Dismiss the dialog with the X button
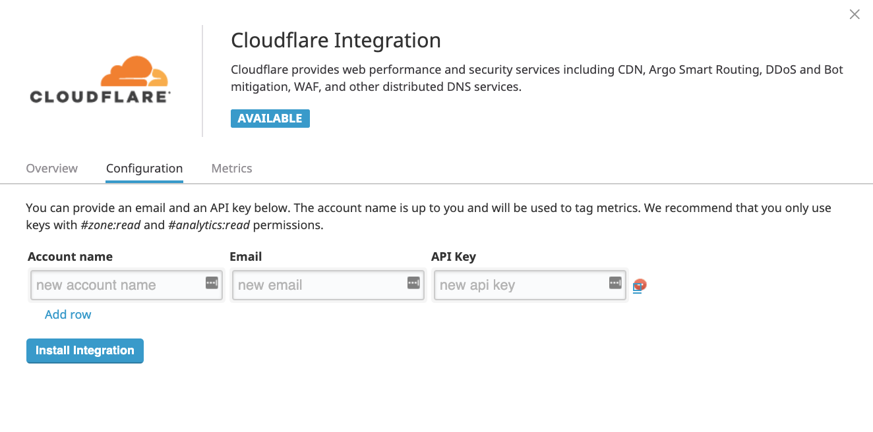Screen dimensions: 873x432 click(855, 14)
